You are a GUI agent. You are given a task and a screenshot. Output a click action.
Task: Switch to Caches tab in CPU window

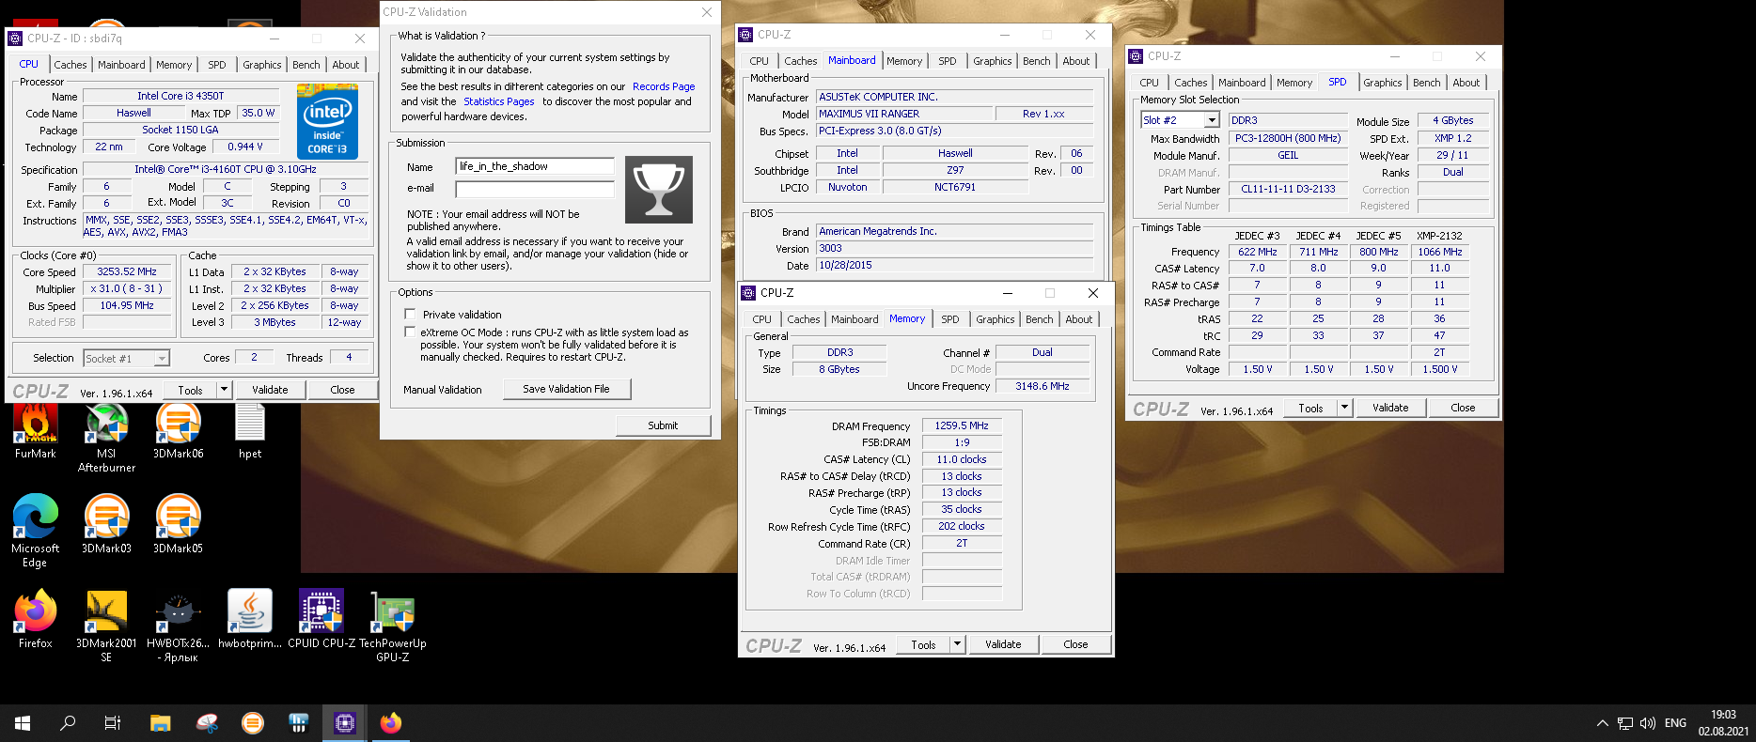coord(71,65)
